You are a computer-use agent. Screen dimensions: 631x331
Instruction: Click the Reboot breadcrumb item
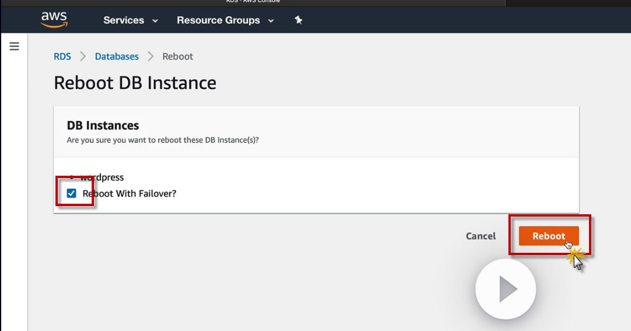click(x=177, y=57)
